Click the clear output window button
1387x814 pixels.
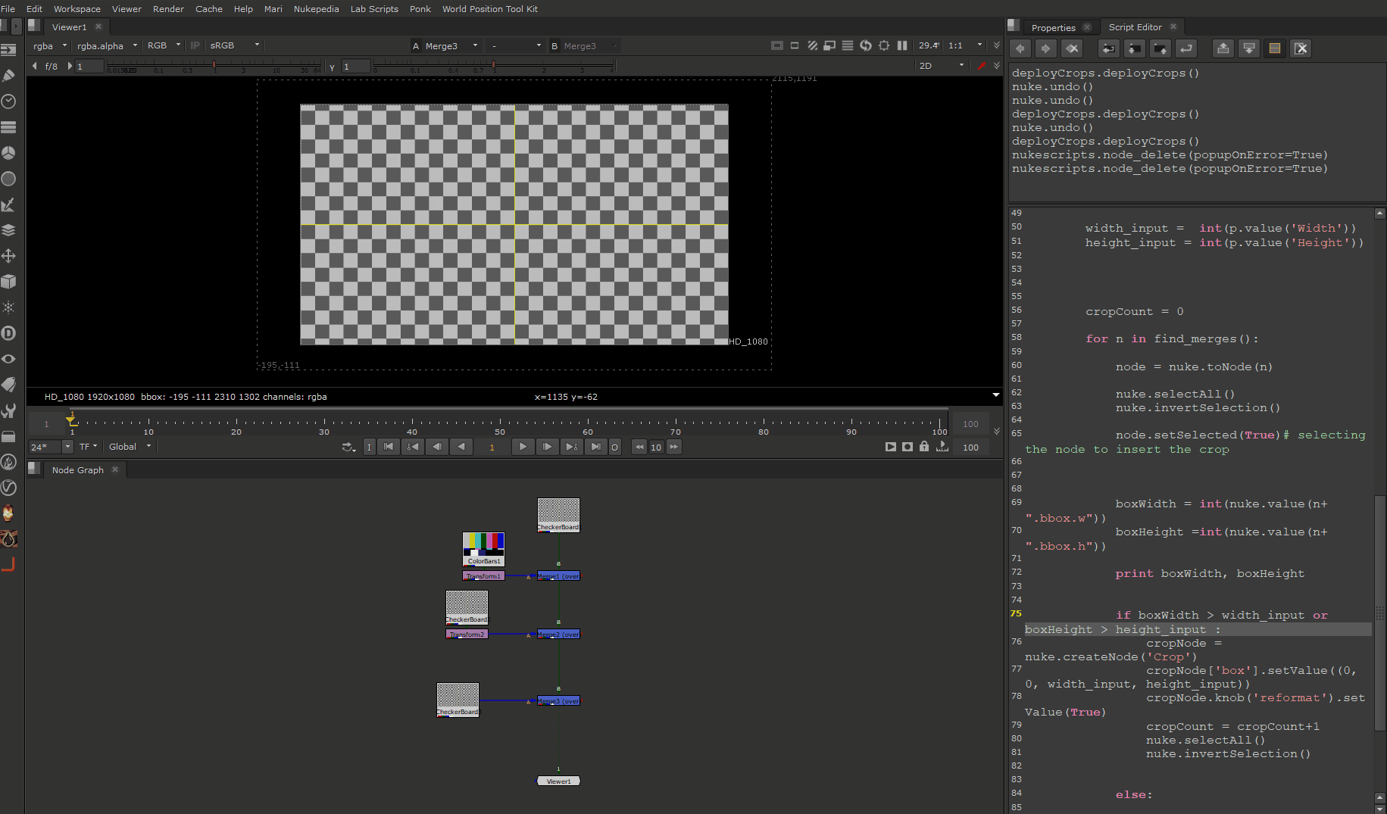point(1301,48)
